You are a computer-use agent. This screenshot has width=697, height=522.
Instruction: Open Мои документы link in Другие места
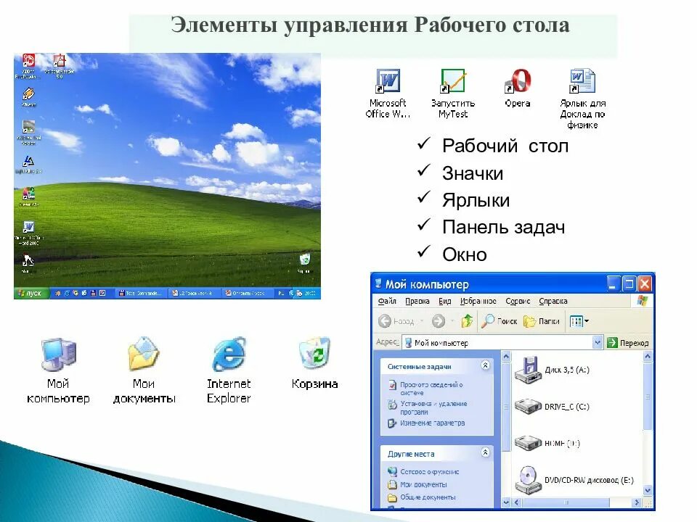tap(417, 484)
